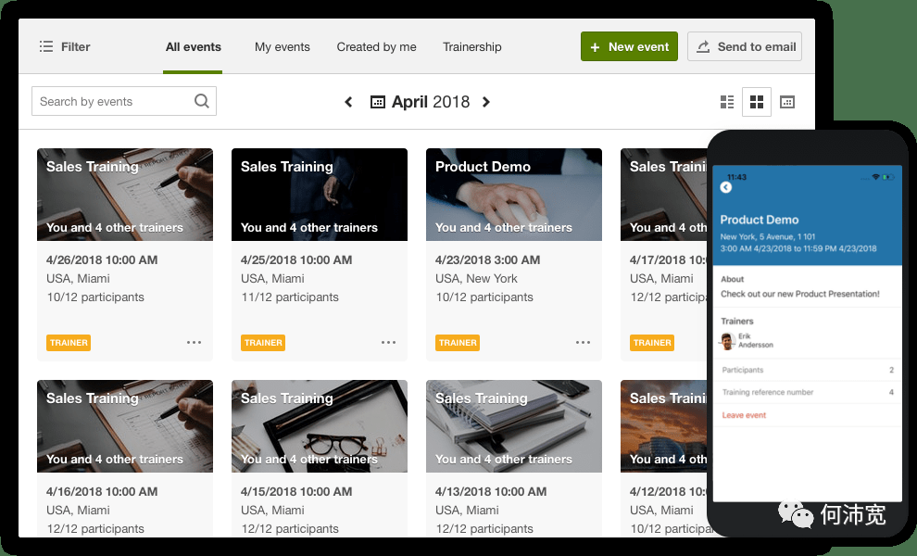Open Sales Training 4/12/2018 thumbnail
917x556 pixels.
(664, 426)
